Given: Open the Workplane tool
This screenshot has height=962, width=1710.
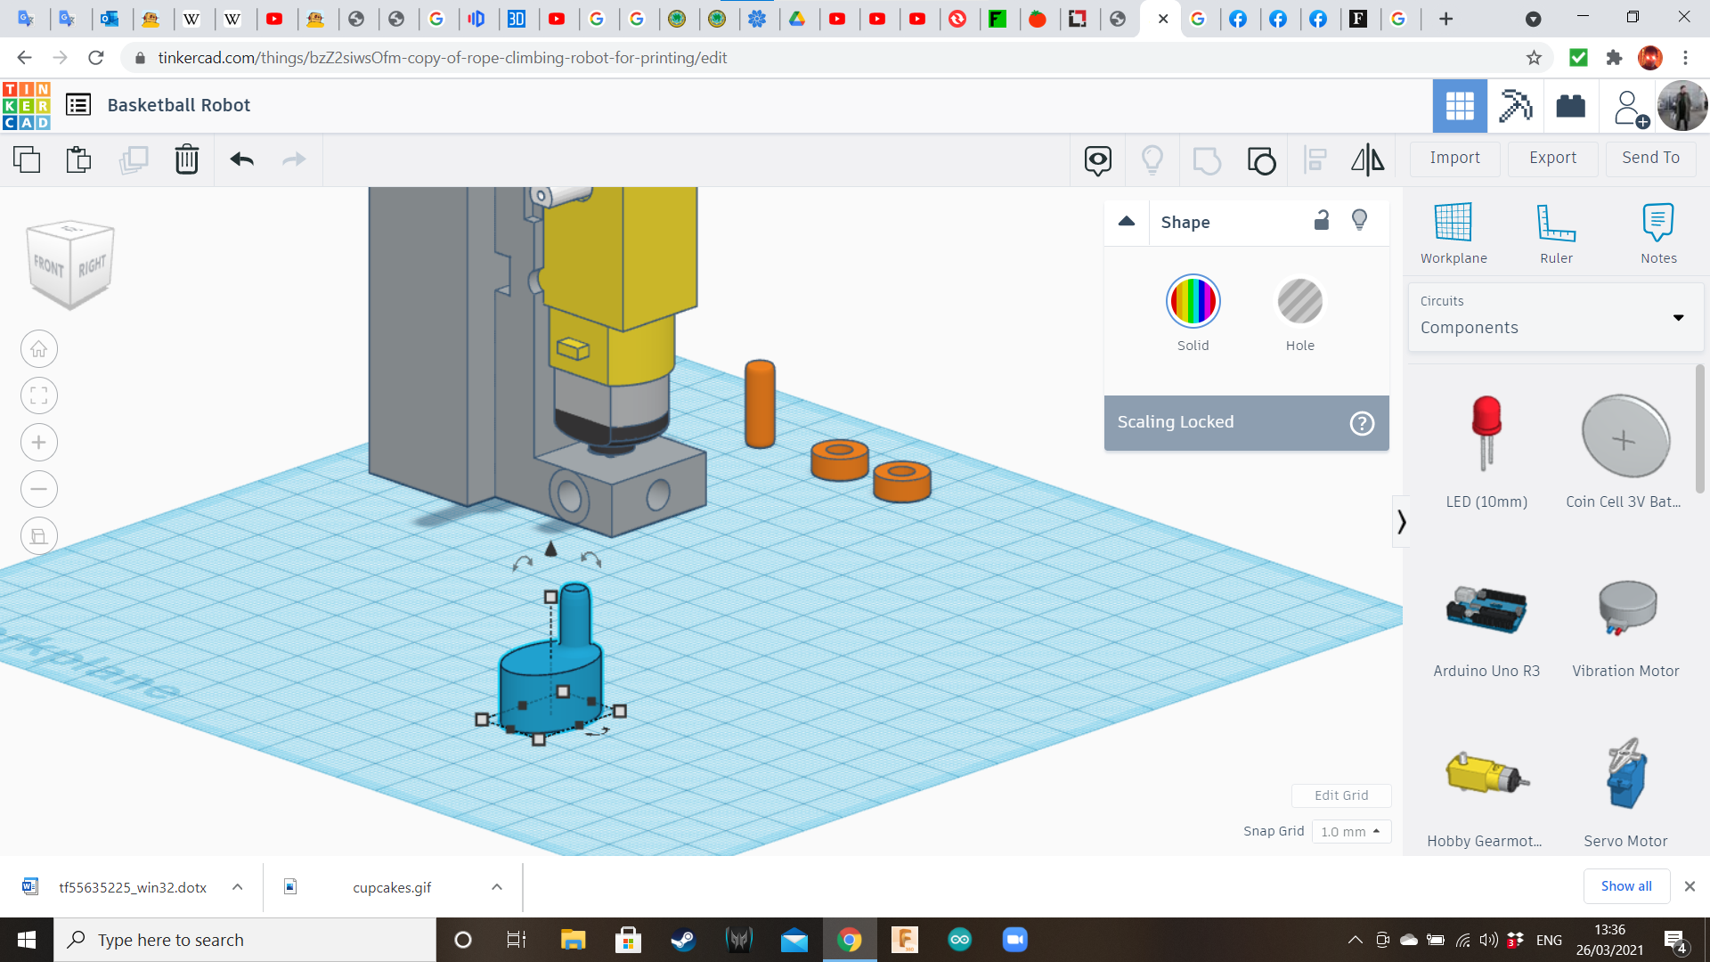Looking at the screenshot, I should pyautogui.click(x=1453, y=232).
